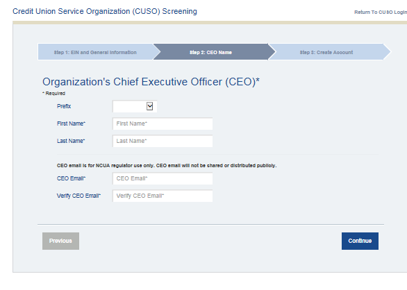Click the CEO email regulator use notice
The height and width of the screenshot is (290, 407).
[167, 166]
